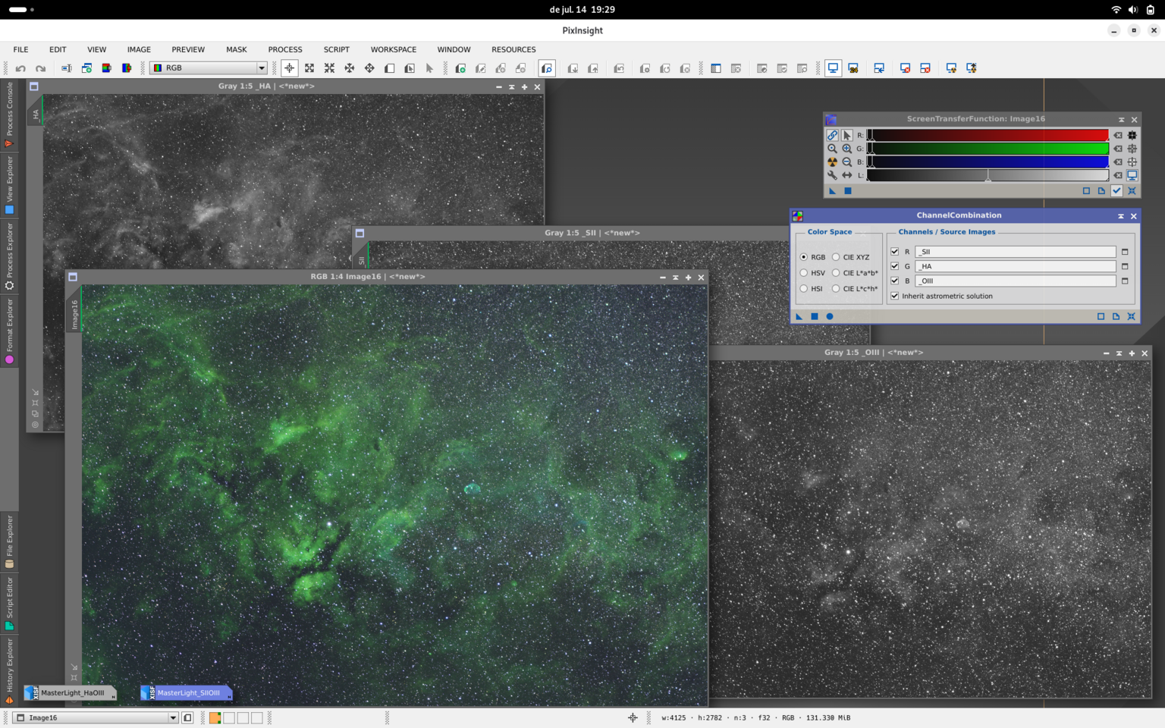Choose source view for the B channel
Image resolution: width=1165 pixels, height=728 pixels.
pos(1125,281)
